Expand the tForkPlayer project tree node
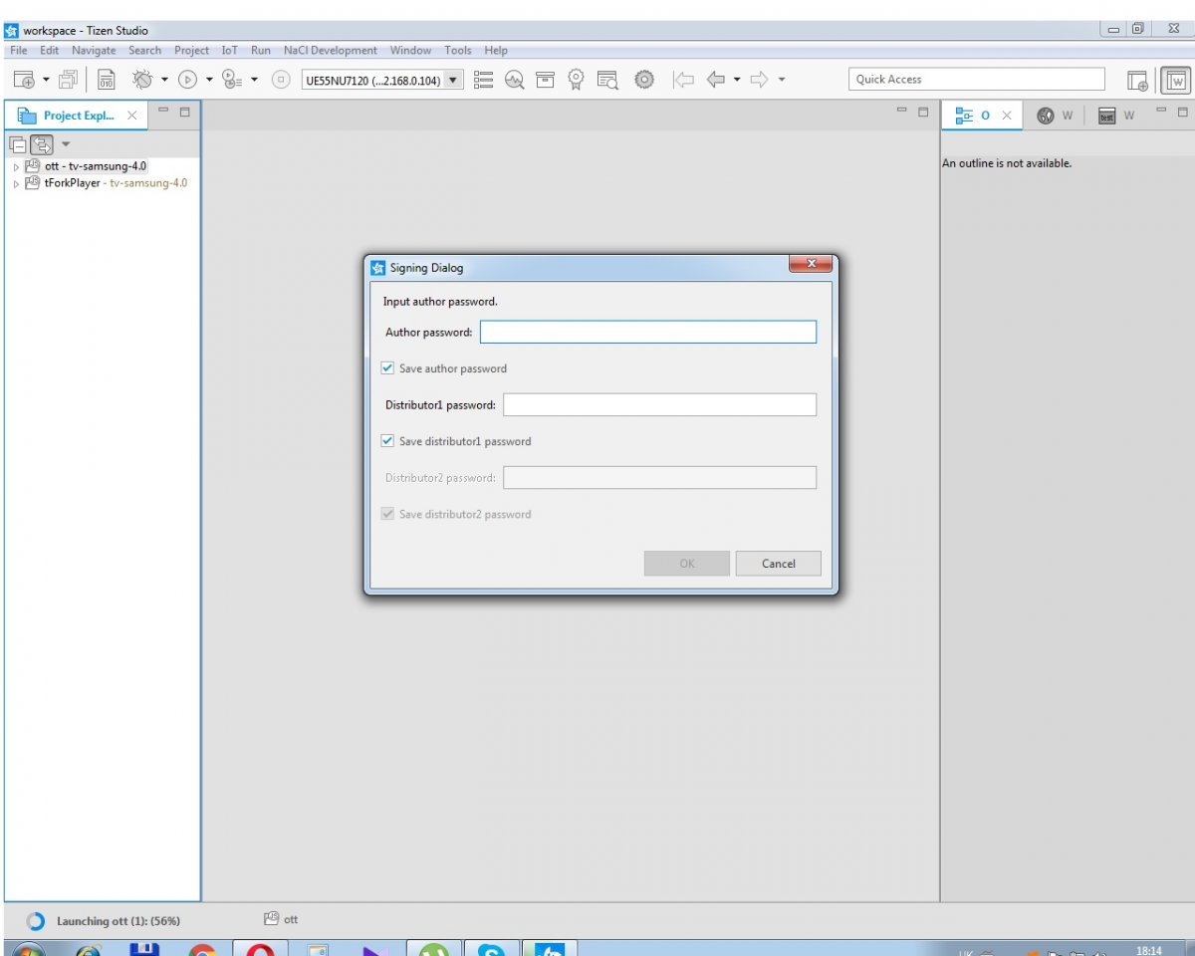This screenshot has width=1195, height=956. (x=16, y=184)
